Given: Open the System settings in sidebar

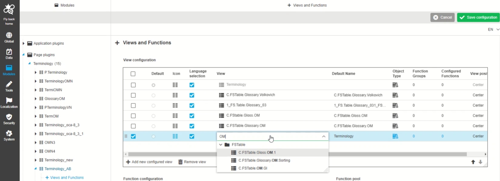Looking at the screenshot, I should click(x=9, y=136).
